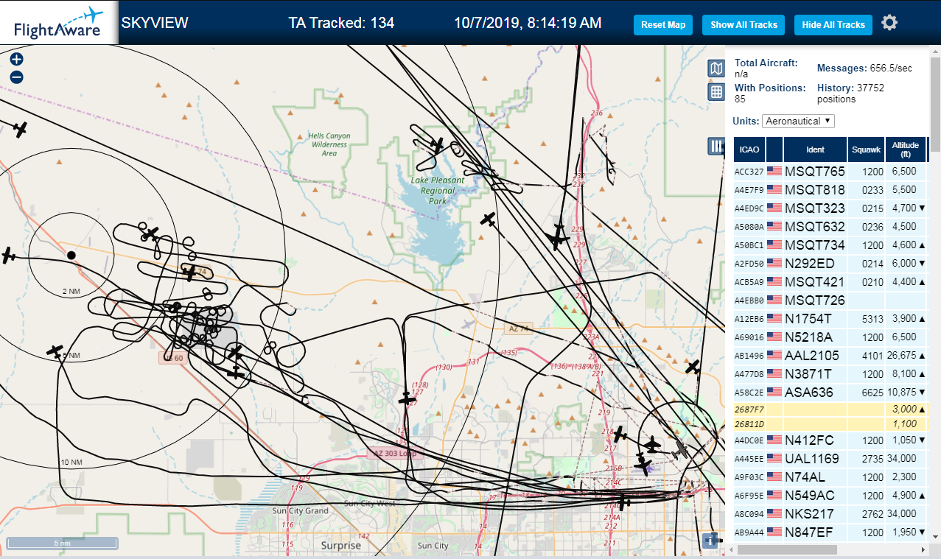The width and height of the screenshot is (941, 559).
Task: Select the MSQT632 aircraft row
Action: 830,227
